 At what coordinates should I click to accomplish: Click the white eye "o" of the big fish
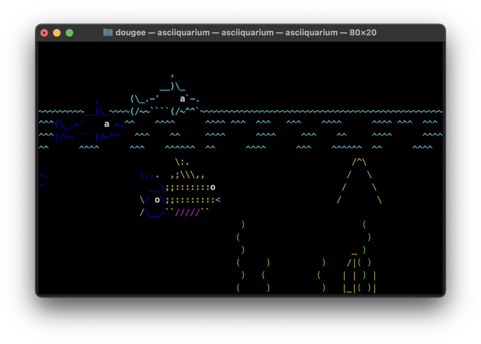[x=213, y=187]
